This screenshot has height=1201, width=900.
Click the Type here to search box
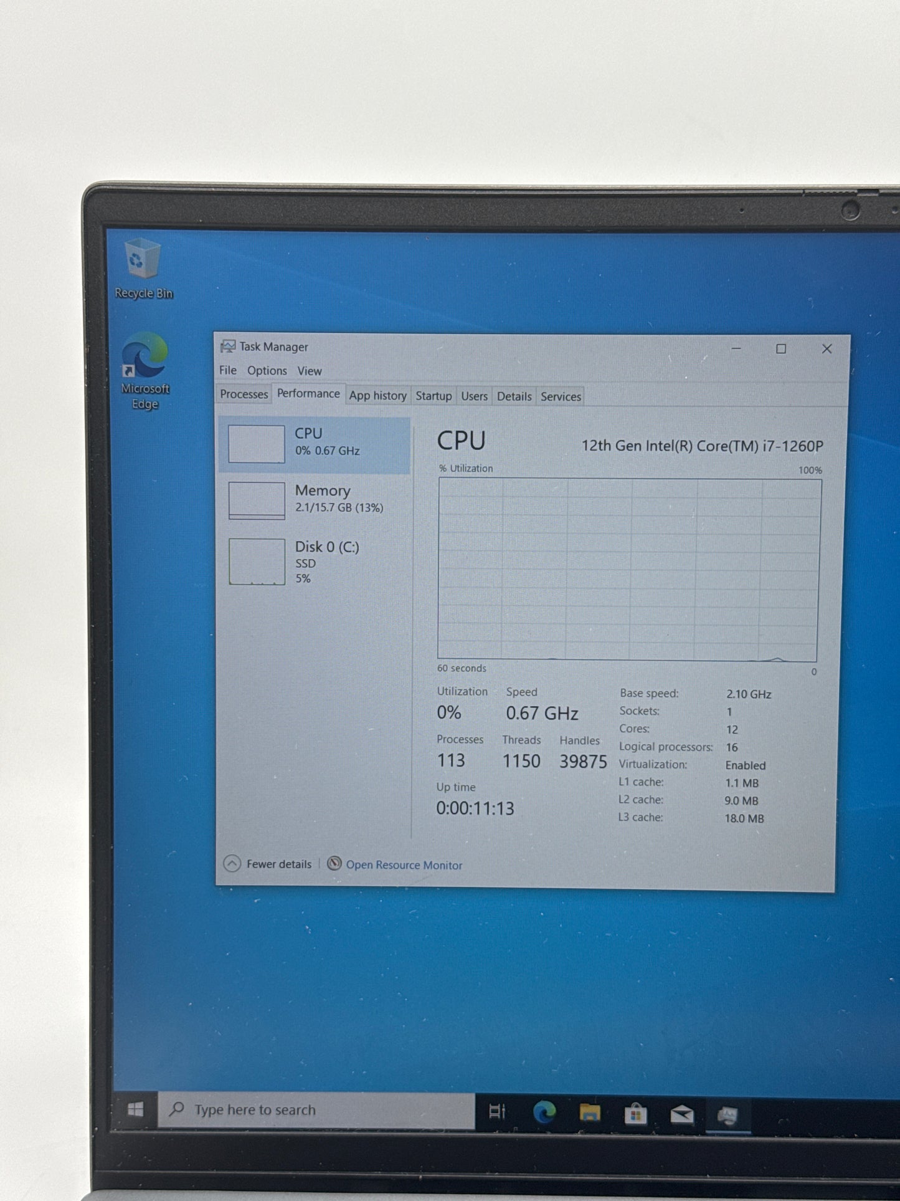[316, 1110]
